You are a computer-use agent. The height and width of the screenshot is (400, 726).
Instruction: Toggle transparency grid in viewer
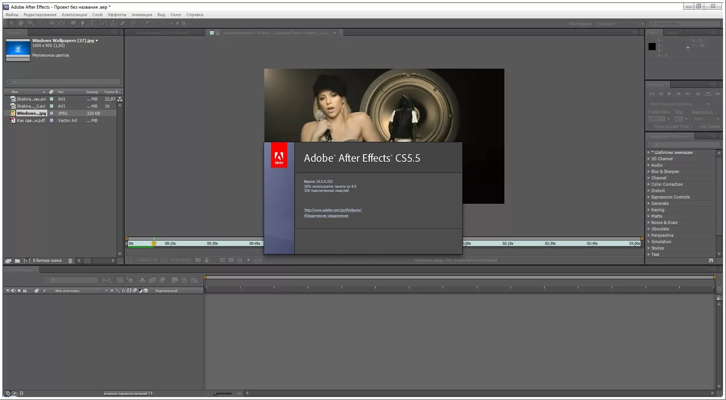[231, 260]
